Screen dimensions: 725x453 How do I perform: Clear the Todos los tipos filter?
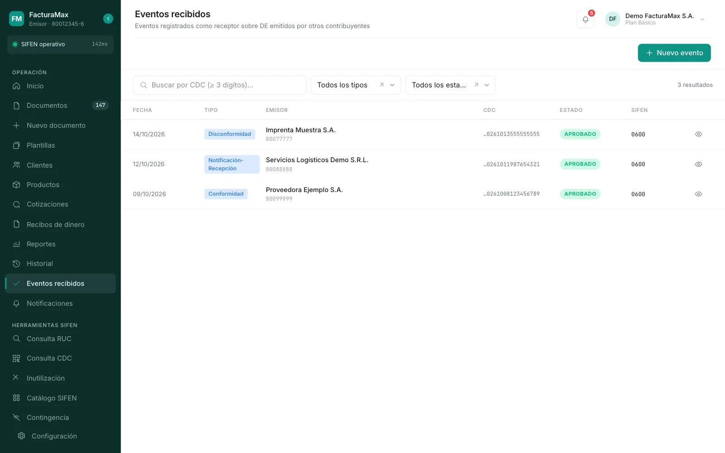pos(382,85)
